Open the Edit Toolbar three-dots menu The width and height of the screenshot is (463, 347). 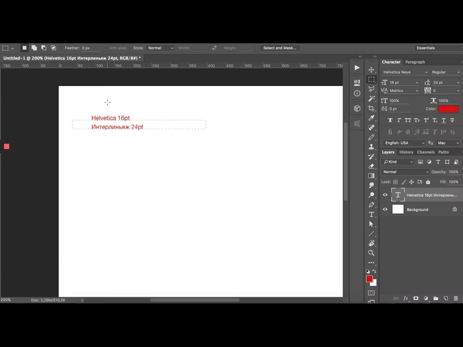pyautogui.click(x=371, y=263)
